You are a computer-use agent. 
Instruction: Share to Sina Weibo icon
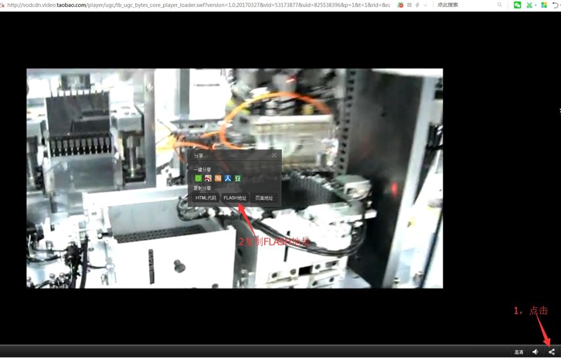pyautogui.click(x=208, y=178)
